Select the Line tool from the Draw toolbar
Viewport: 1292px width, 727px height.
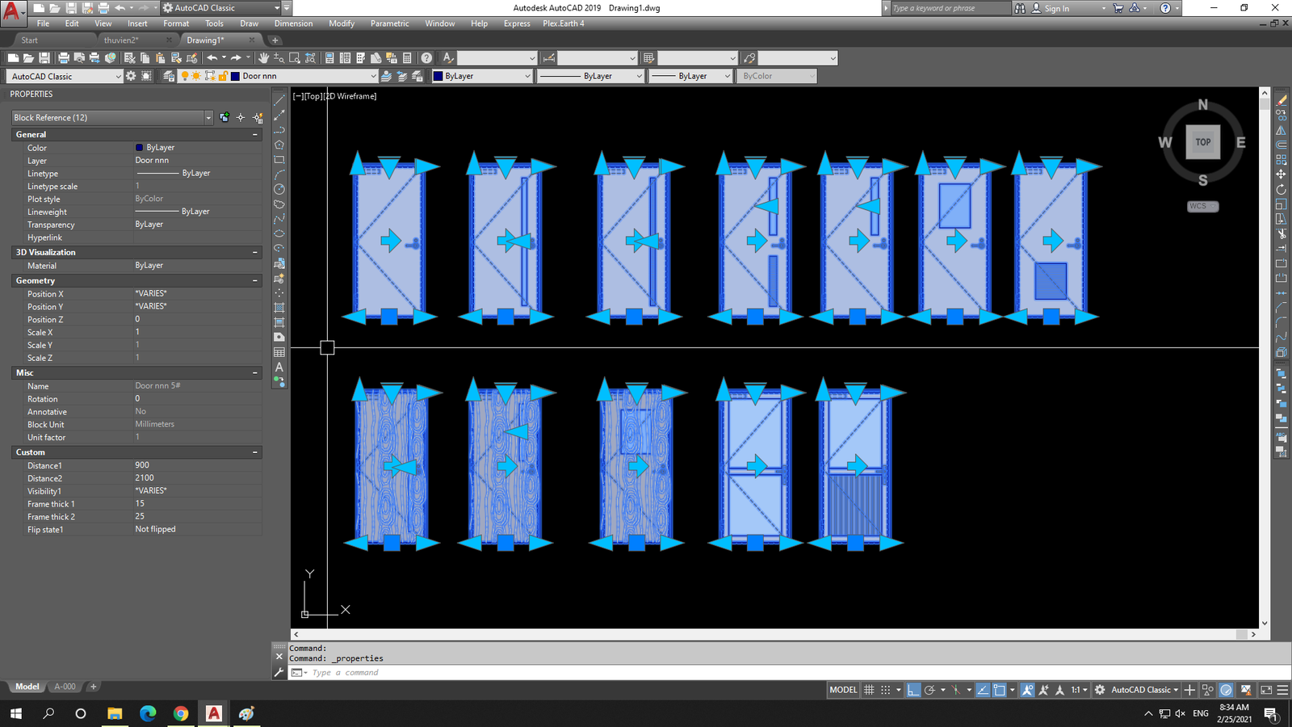(x=280, y=102)
